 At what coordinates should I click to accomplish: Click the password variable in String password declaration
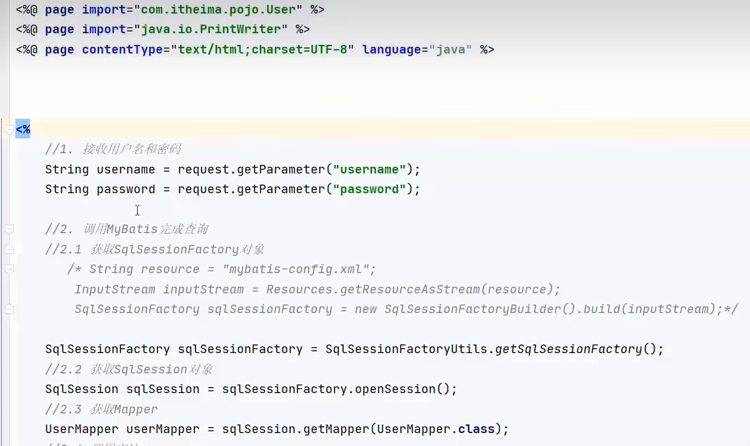point(126,189)
